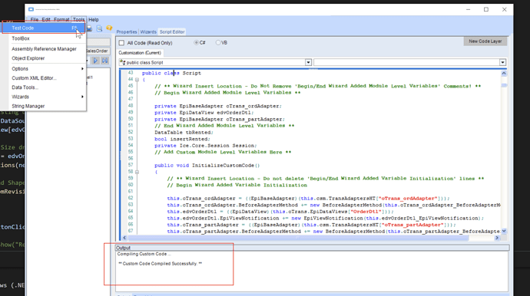Open the public class Script dropdown
This screenshot has width=530, height=296.
point(308,62)
